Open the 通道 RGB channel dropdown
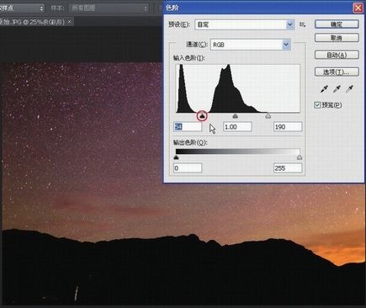 coord(251,45)
